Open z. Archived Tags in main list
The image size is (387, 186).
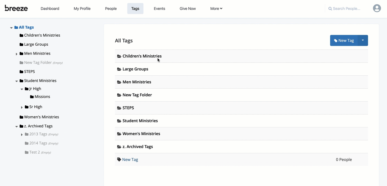coord(138,147)
